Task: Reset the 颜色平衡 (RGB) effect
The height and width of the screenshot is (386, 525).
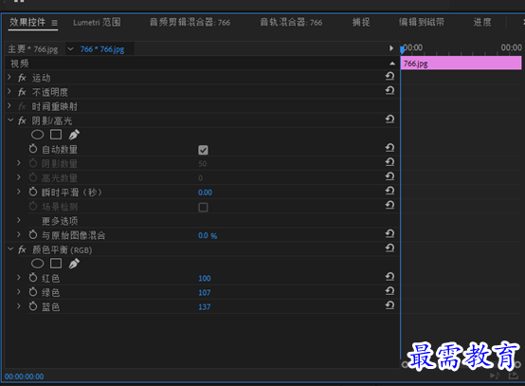Action: [x=389, y=248]
